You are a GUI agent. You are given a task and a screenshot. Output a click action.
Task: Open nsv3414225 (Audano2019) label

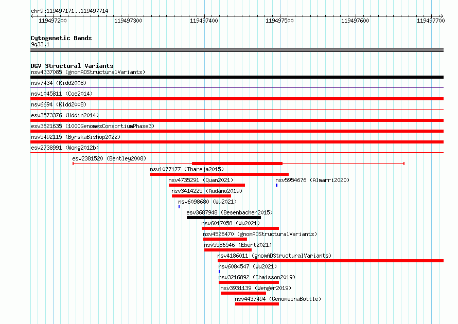(x=207, y=191)
